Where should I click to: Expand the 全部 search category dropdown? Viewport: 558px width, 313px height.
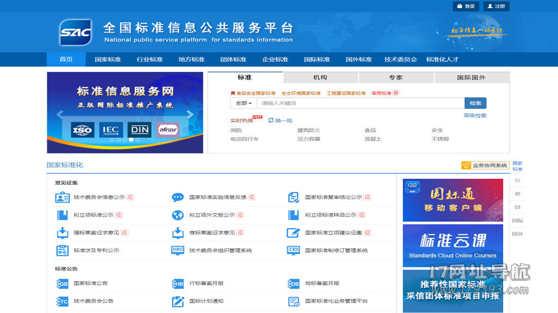coord(243,103)
